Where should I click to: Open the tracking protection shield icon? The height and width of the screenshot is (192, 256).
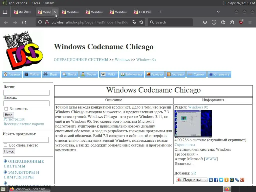coord(40,22)
